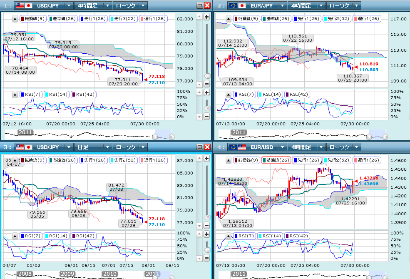Collapse indicator legend in chart 2 price panel
Image resolution: width=410 pixels, height=279 pixels.
(x=228, y=19)
